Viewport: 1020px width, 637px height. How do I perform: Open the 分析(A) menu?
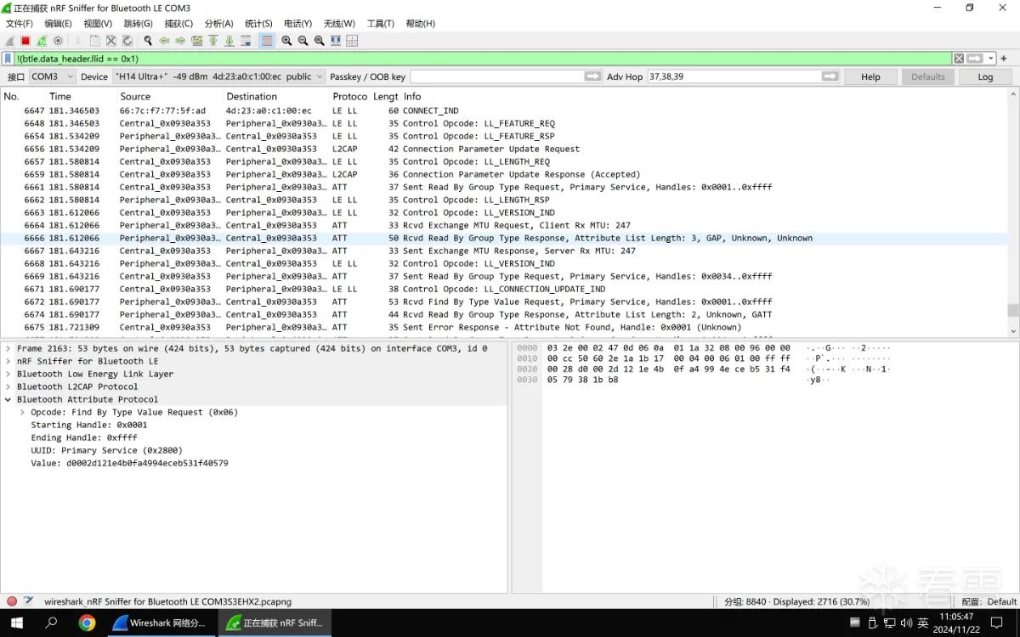tap(218, 24)
